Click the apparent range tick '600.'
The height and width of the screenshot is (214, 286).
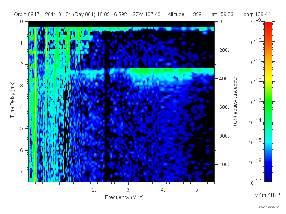point(224,107)
